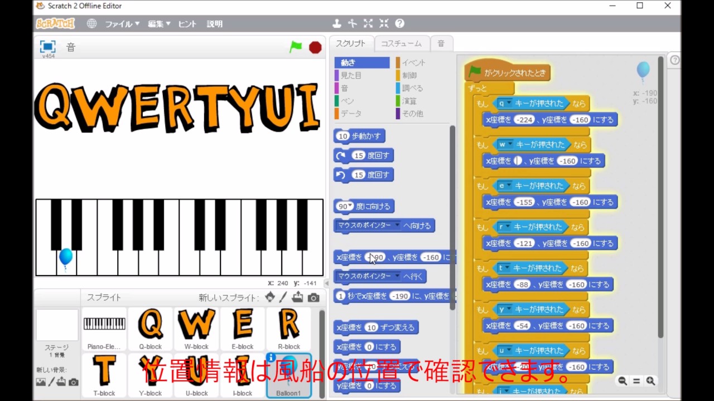This screenshot has height=401, width=714.
Task: Select the Q-block sprite
Action: tap(150, 329)
